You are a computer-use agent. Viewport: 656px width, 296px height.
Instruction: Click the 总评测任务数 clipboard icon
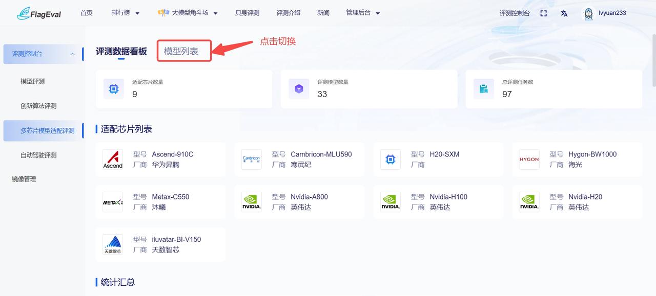[484, 89]
